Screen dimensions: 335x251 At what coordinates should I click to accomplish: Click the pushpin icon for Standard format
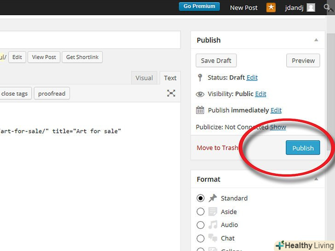tap(213, 198)
